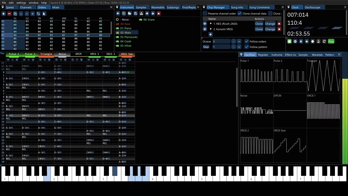
Task: Open the Speed panel dock menu
Action: click(3, 7)
